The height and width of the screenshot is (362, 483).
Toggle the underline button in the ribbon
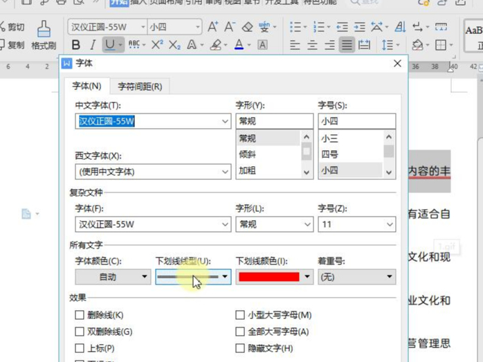pos(110,45)
